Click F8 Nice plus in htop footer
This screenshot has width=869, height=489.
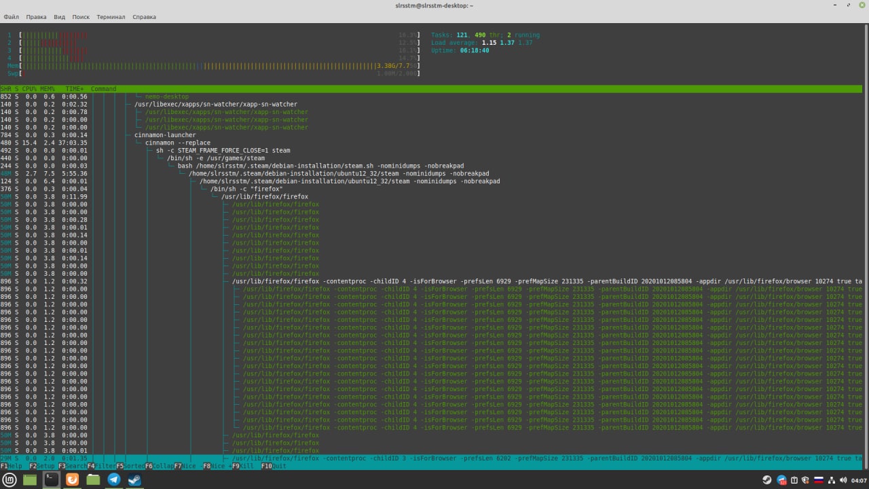click(217, 466)
